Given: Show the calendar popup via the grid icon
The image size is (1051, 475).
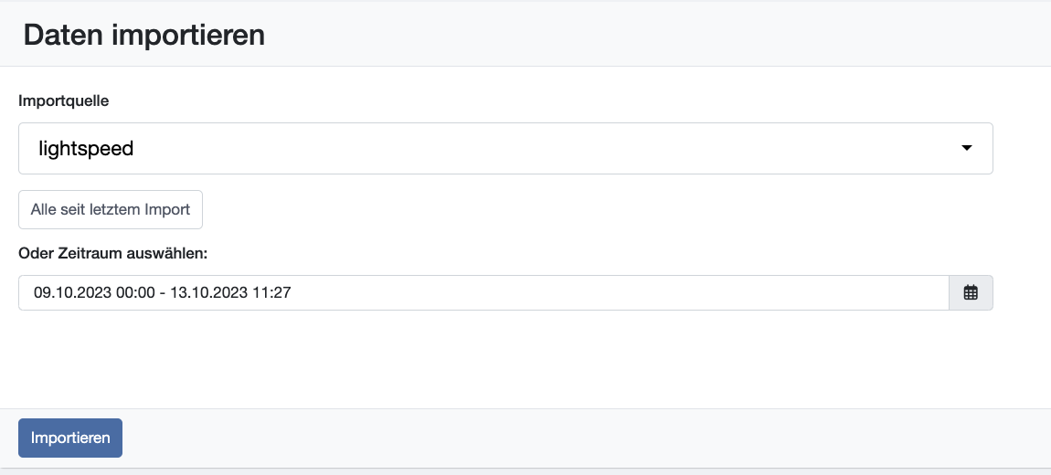Looking at the screenshot, I should (971, 293).
